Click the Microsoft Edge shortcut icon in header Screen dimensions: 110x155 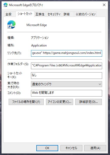click(x=11, y=25)
